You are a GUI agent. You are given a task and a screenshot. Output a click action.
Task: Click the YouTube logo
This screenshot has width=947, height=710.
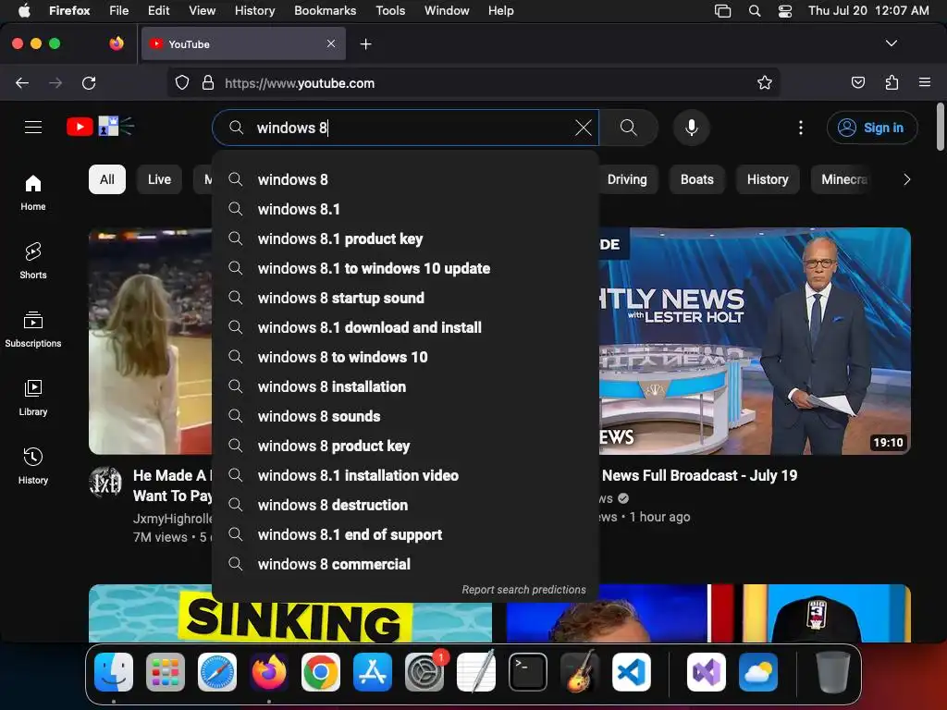(x=100, y=127)
